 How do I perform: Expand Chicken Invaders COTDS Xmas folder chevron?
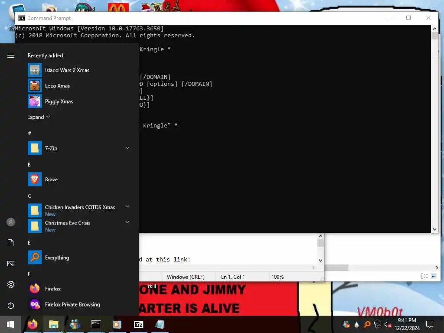(127, 207)
